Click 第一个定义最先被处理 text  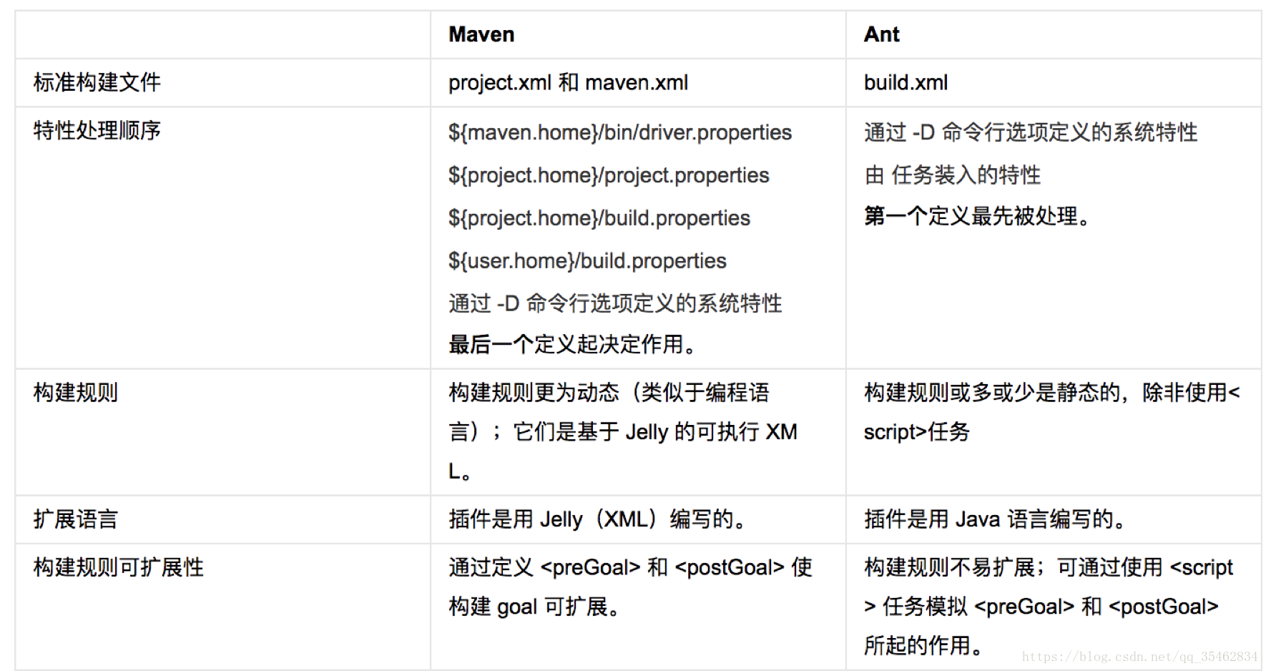click(x=977, y=216)
